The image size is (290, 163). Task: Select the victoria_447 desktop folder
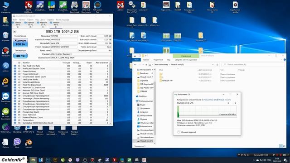point(143,6)
